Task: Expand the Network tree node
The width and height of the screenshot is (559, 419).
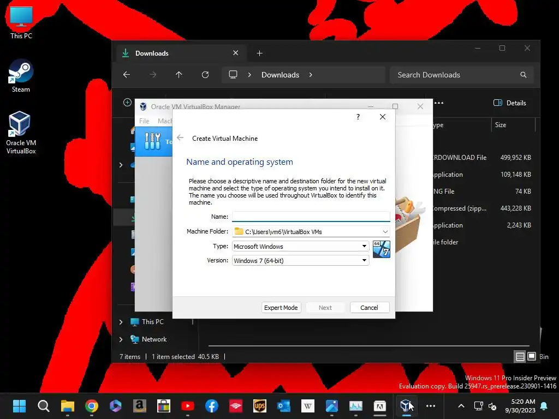Action: [x=121, y=339]
